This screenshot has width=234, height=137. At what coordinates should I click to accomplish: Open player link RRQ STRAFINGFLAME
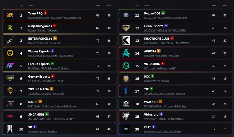39,18
